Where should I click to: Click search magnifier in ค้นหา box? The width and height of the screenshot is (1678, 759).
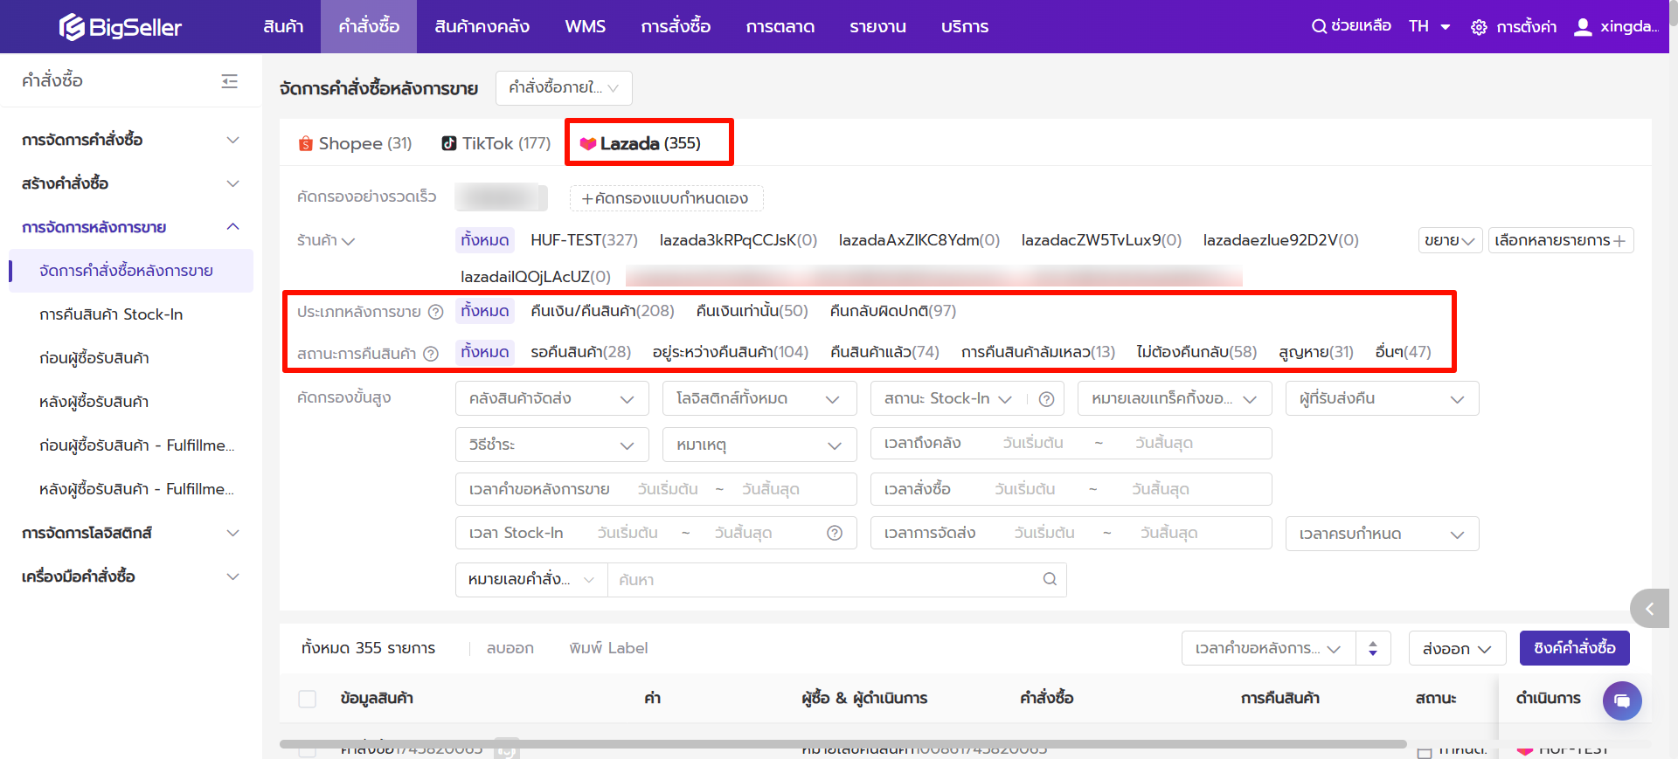[x=1050, y=579]
